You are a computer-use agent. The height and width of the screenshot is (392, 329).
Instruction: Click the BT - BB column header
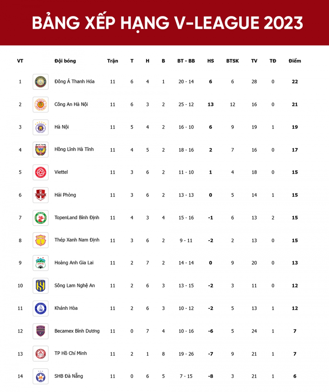point(186,61)
